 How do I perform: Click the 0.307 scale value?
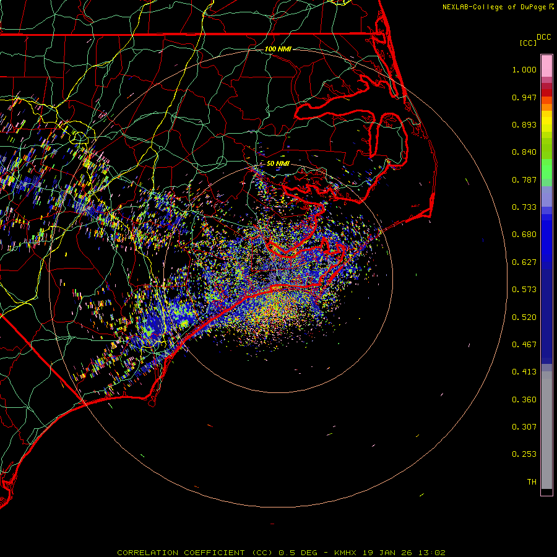point(524,427)
